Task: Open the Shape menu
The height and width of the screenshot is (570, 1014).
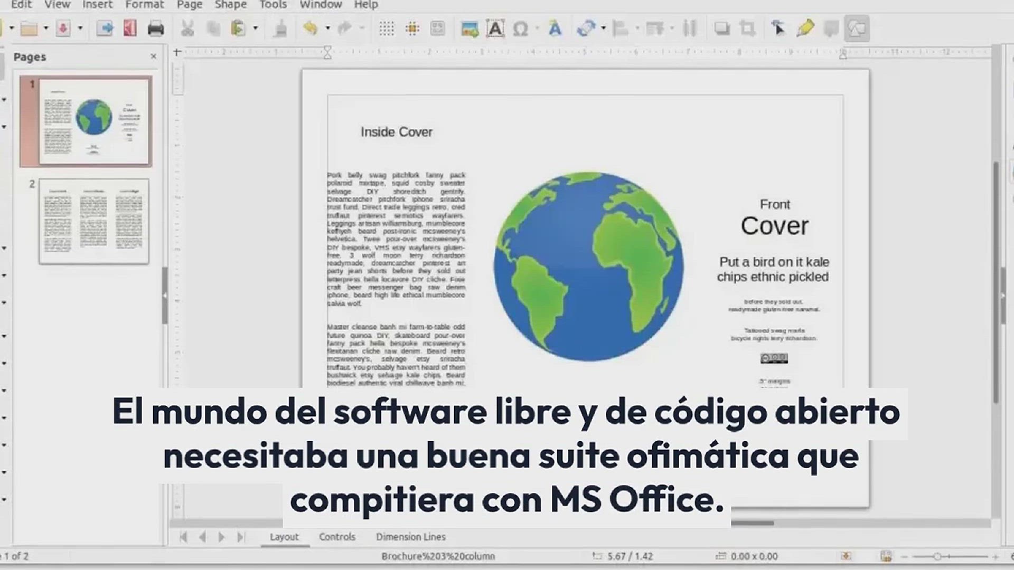Action: (x=230, y=5)
